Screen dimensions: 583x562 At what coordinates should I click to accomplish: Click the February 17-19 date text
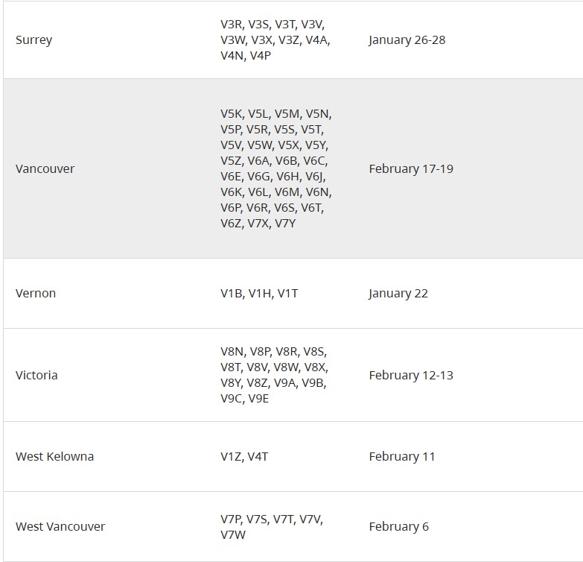(x=410, y=169)
